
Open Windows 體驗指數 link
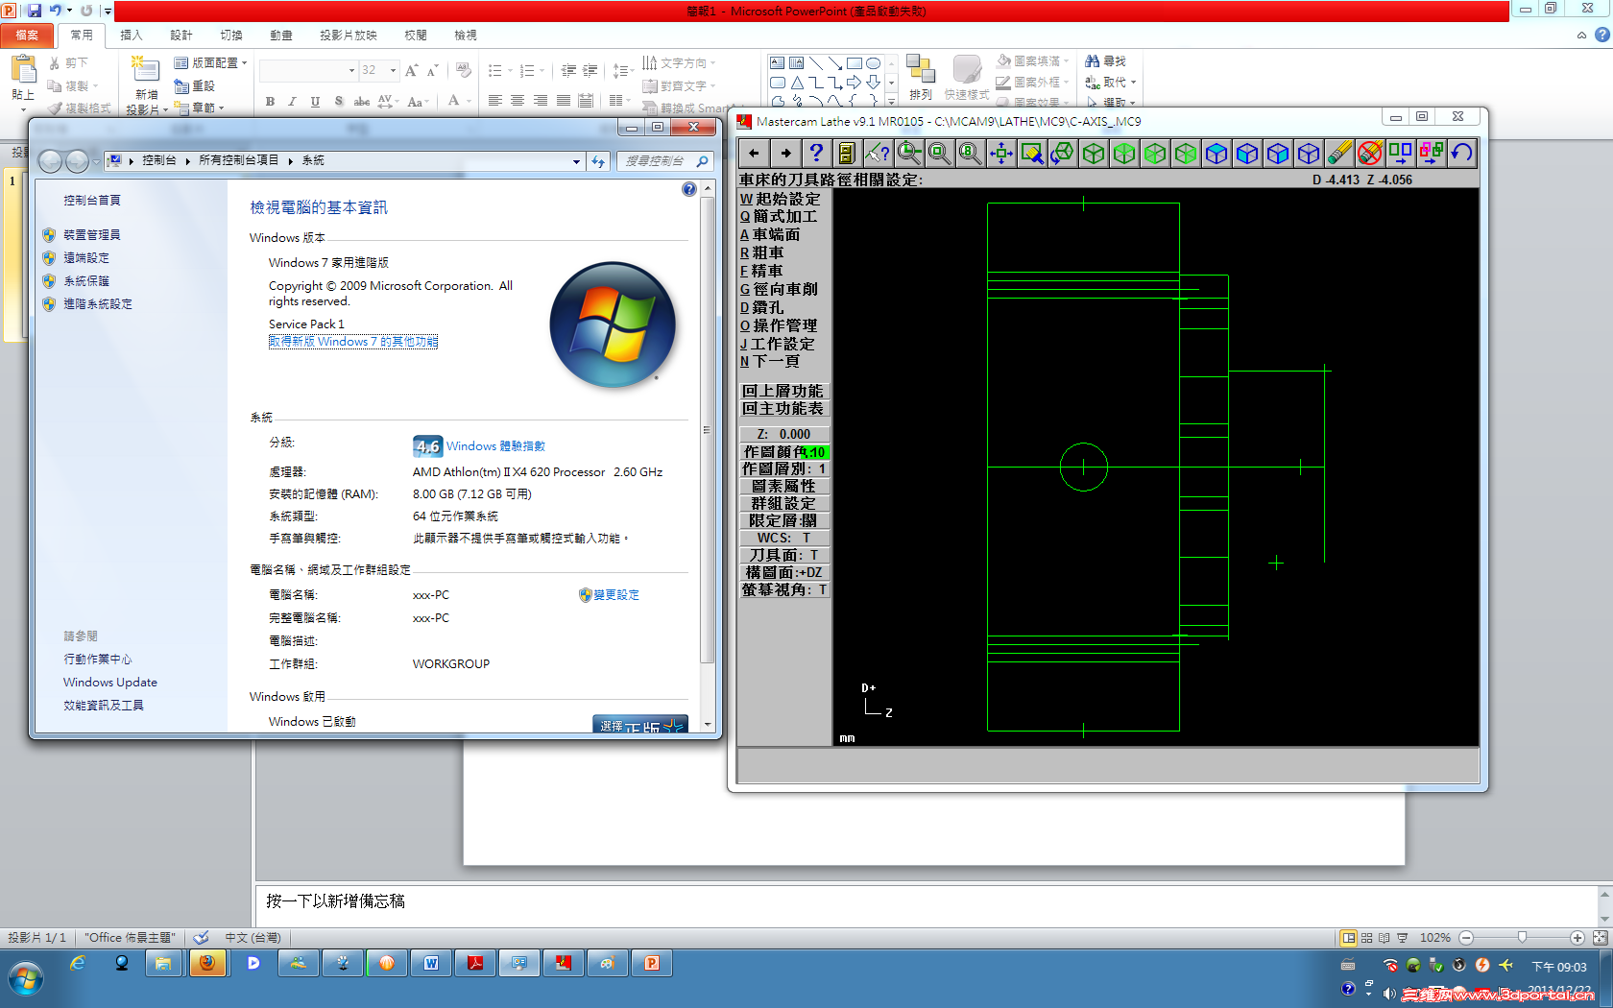[495, 446]
